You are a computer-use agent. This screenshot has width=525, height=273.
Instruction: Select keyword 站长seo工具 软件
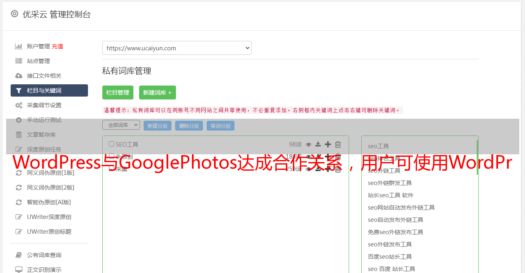pyautogui.click(x=391, y=195)
